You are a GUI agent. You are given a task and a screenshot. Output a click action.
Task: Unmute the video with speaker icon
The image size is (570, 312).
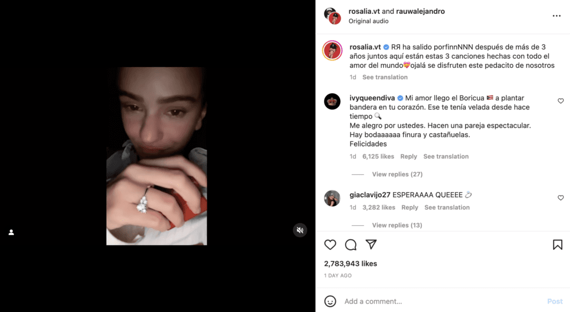(x=300, y=230)
